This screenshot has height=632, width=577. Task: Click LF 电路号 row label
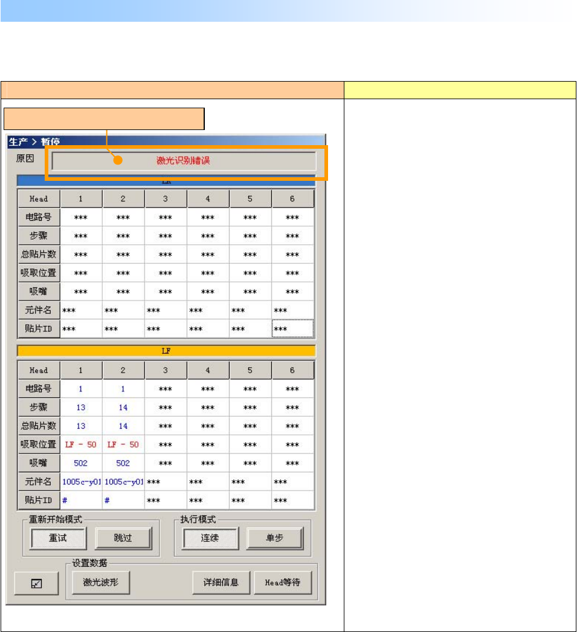coord(39,389)
